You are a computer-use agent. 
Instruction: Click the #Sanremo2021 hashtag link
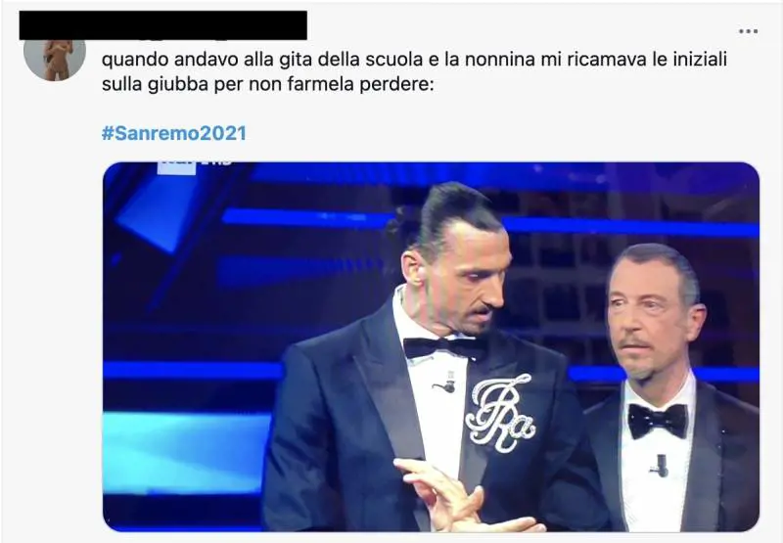[174, 133]
